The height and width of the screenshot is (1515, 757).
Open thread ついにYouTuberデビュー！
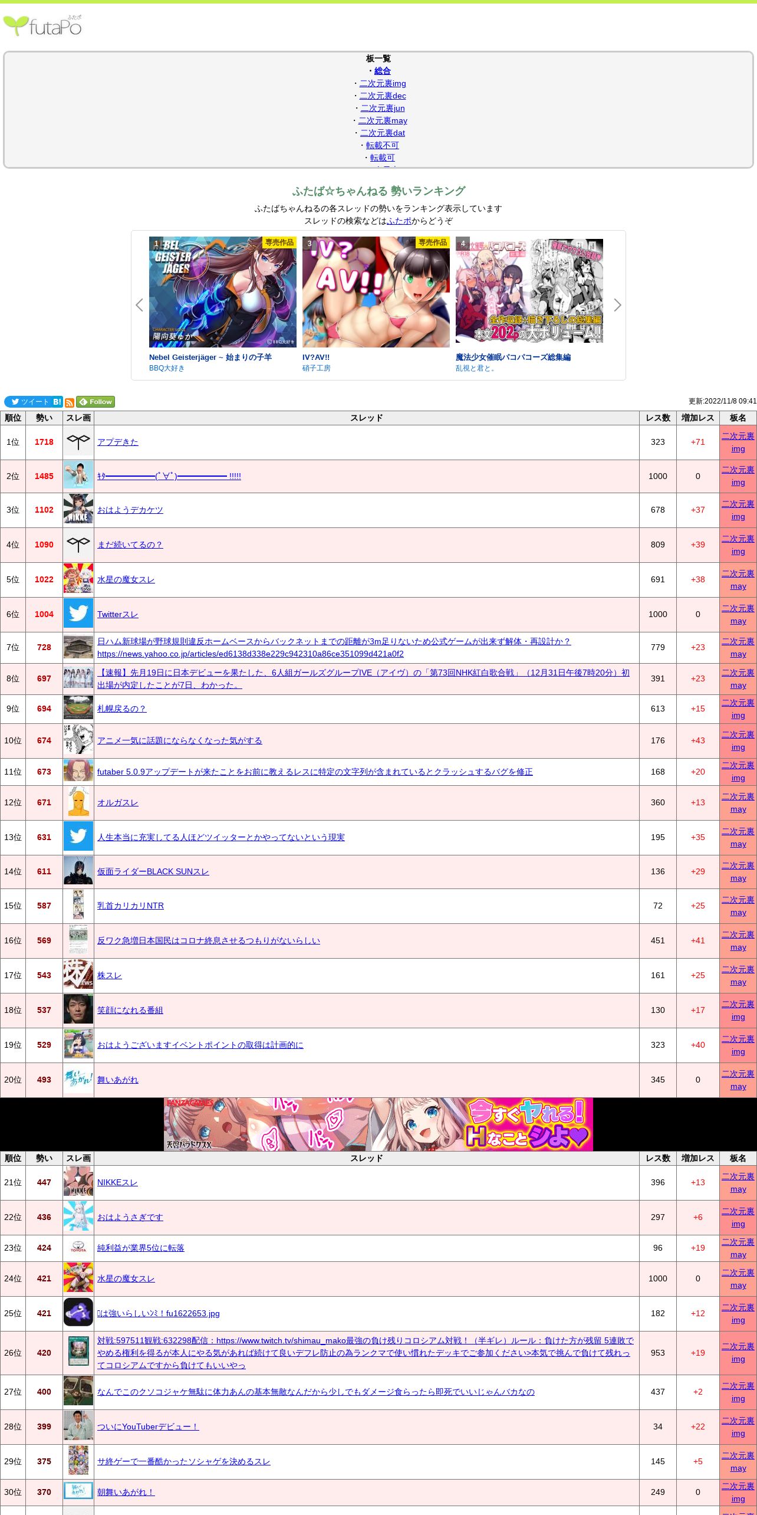[148, 1427]
